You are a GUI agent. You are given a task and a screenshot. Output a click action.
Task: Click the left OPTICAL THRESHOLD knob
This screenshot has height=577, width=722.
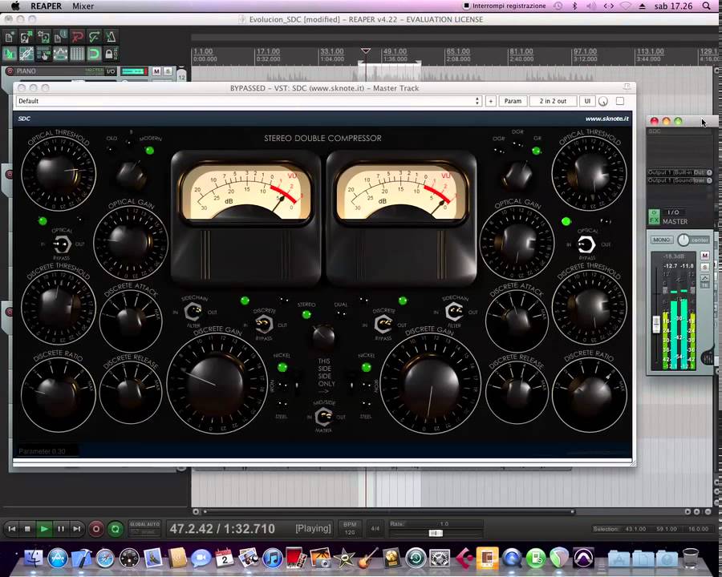(x=59, y=173)
